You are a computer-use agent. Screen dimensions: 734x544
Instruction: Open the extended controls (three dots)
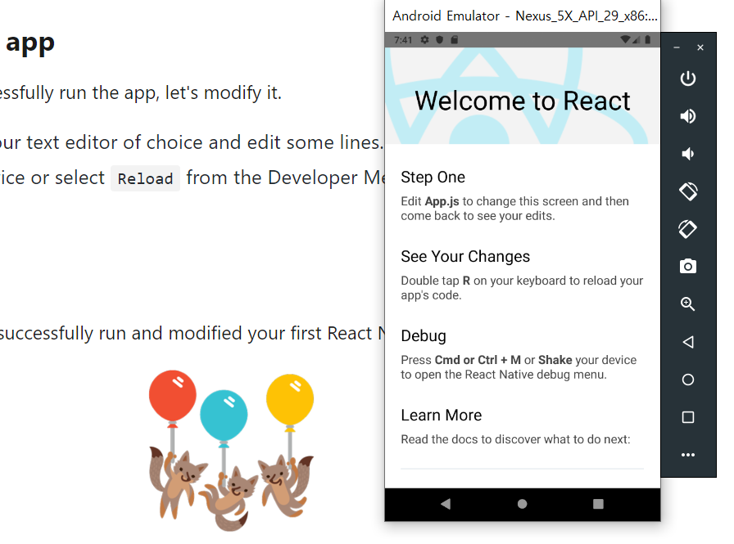(x=687, y=455)
